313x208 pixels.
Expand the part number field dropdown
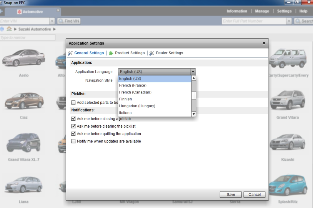tap(289, 21)
